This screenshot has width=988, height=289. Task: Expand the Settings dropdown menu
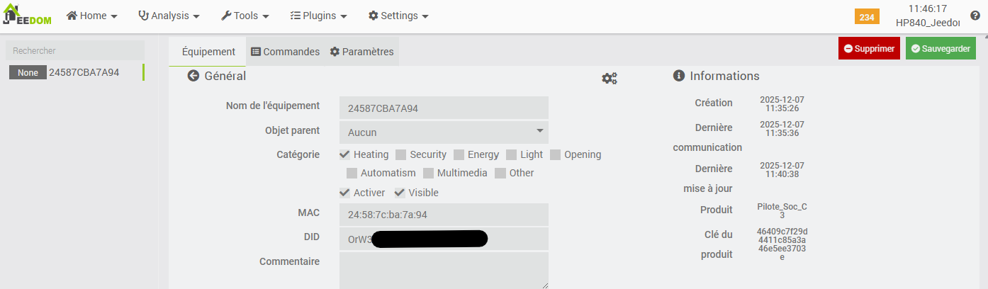(x=398, y=16)
